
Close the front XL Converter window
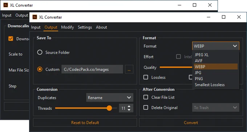pos(239,17)
